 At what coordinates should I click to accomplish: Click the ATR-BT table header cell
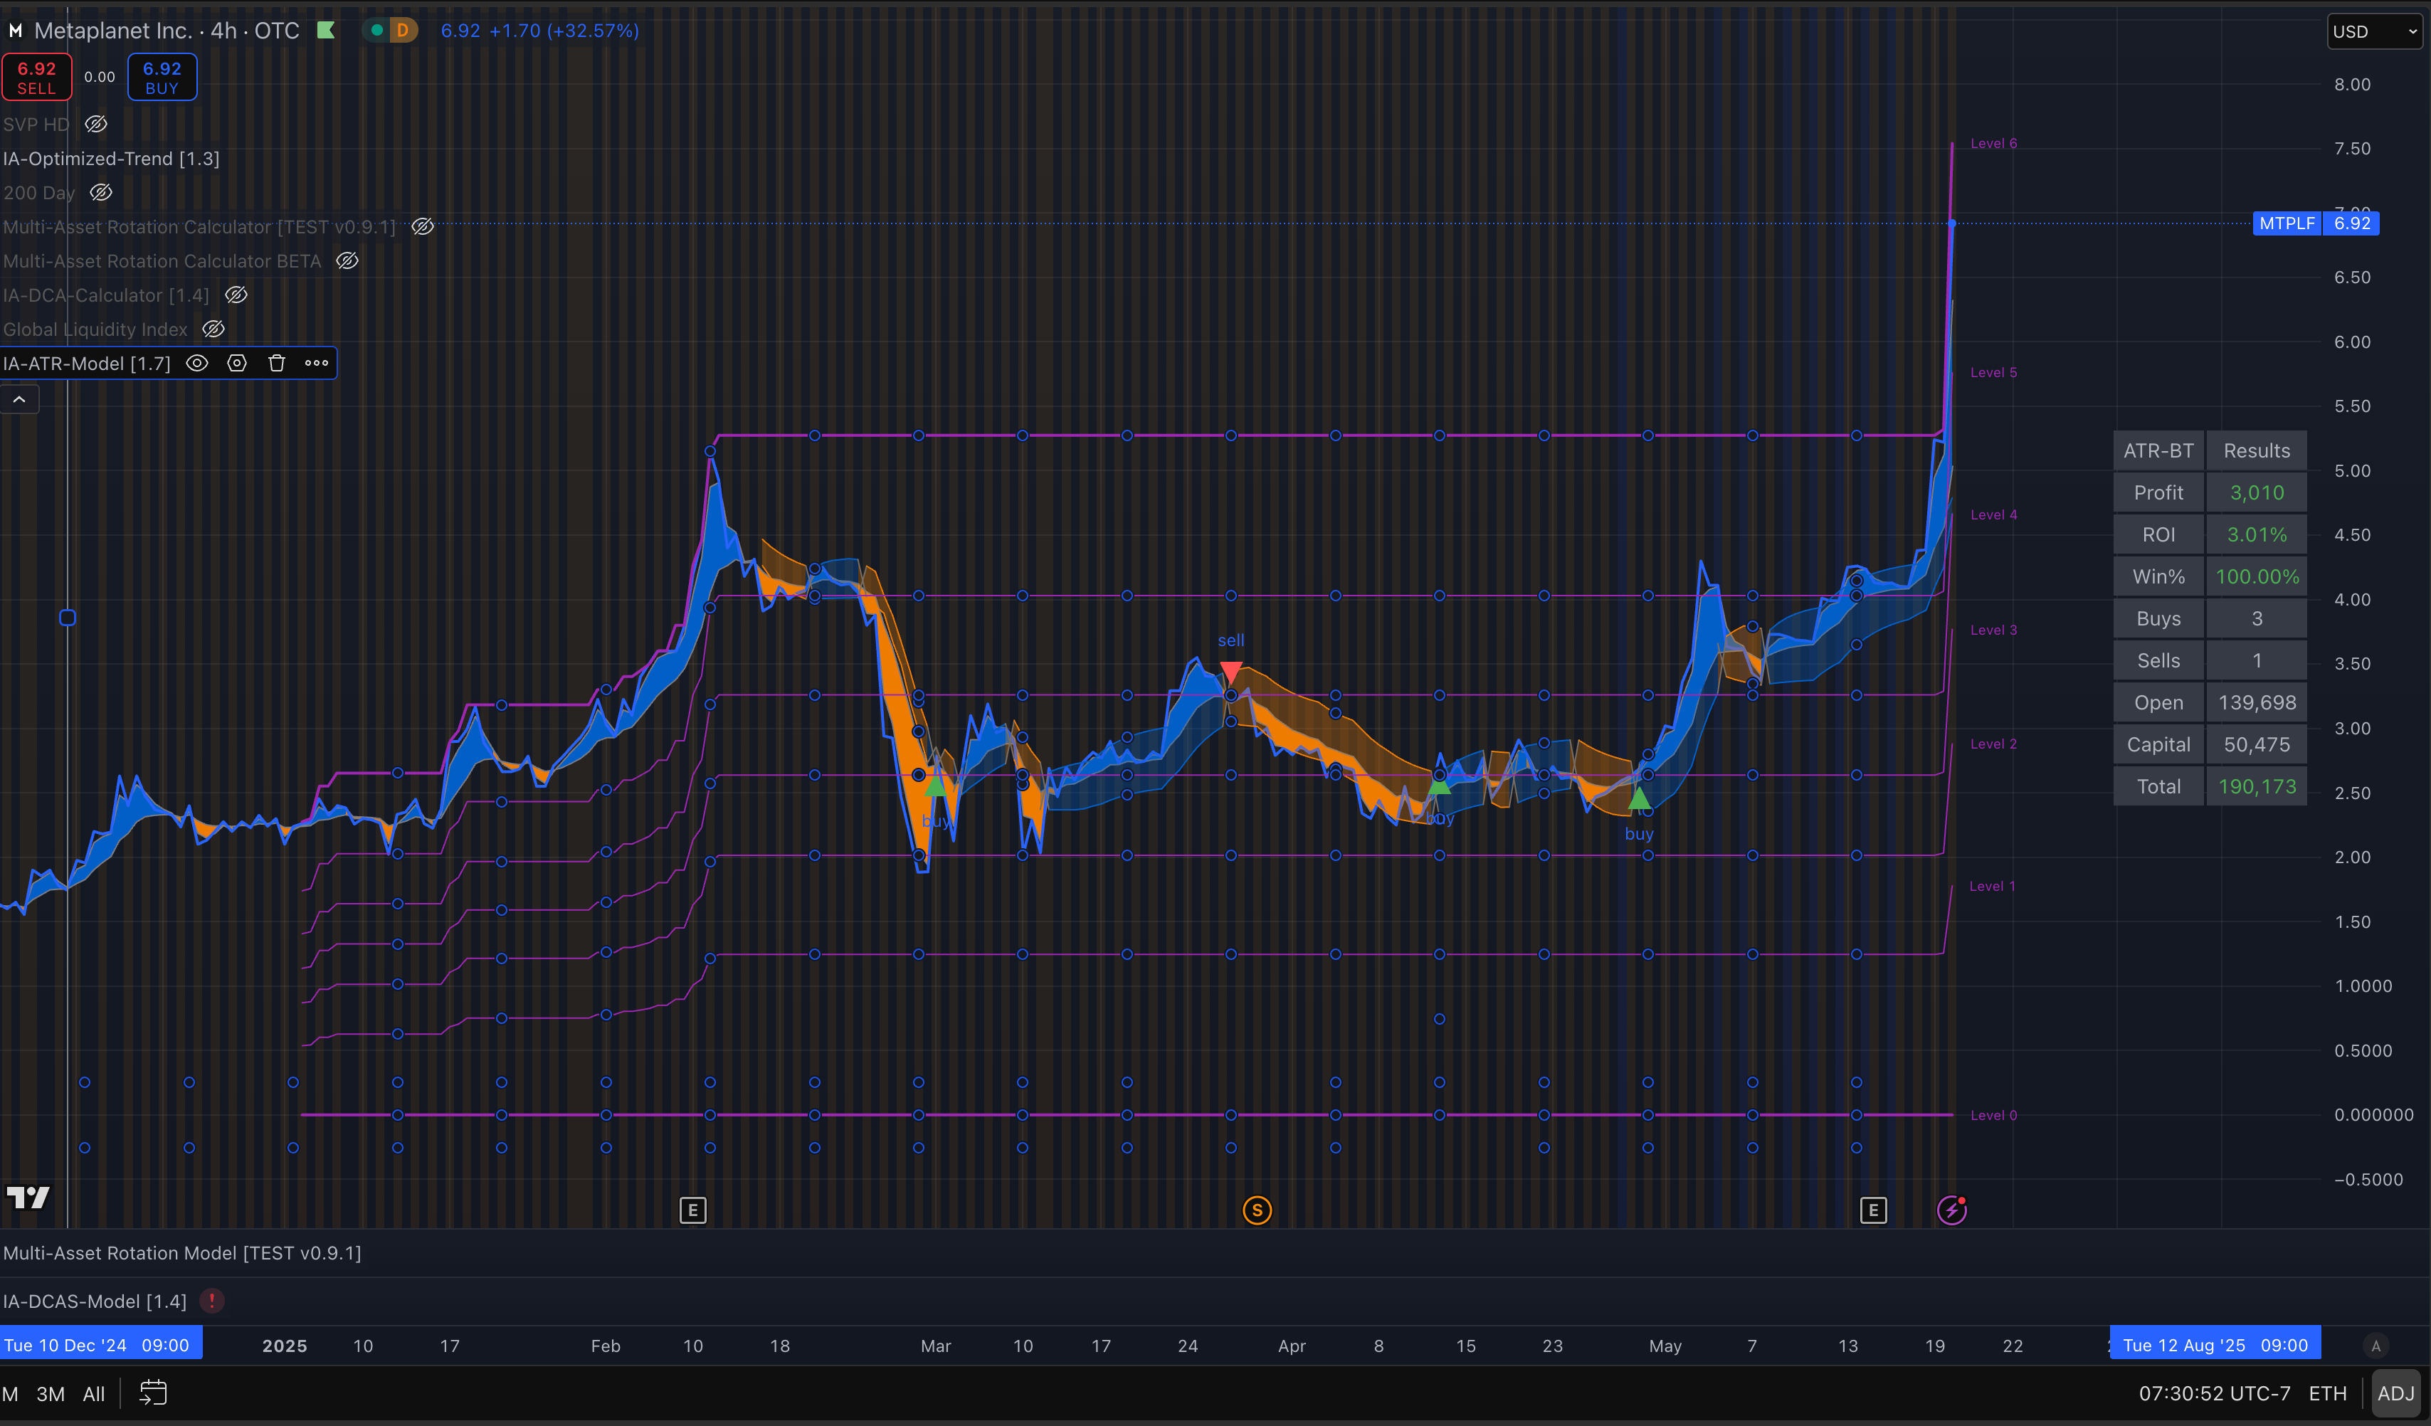(x=2158, y=450)
